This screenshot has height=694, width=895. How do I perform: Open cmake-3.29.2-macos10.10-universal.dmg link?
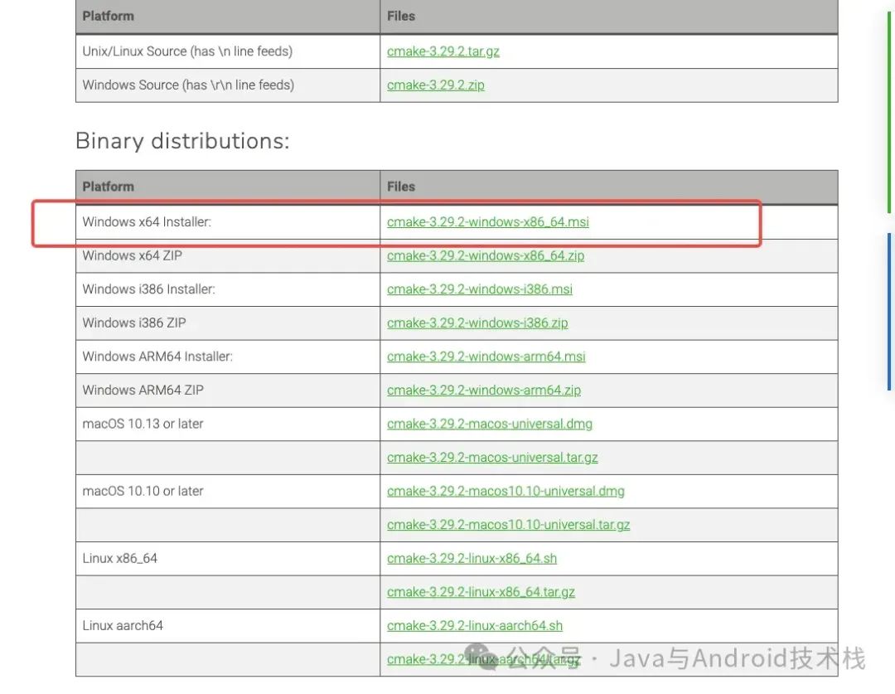coord(506,491)
